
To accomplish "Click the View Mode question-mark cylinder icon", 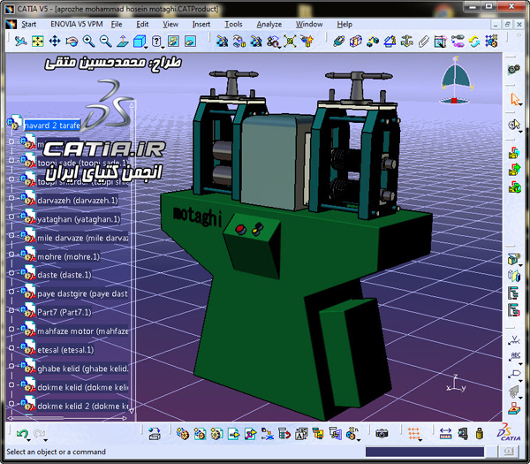I will point(155,42).
